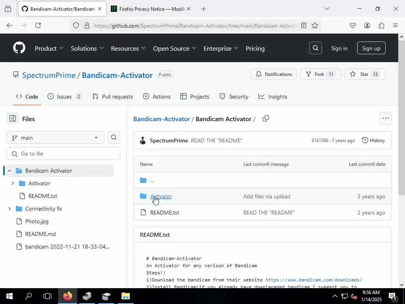Reload the page with the refresh icon
The height and width of the screenshot is (304, 405).
tap(38, 25)
